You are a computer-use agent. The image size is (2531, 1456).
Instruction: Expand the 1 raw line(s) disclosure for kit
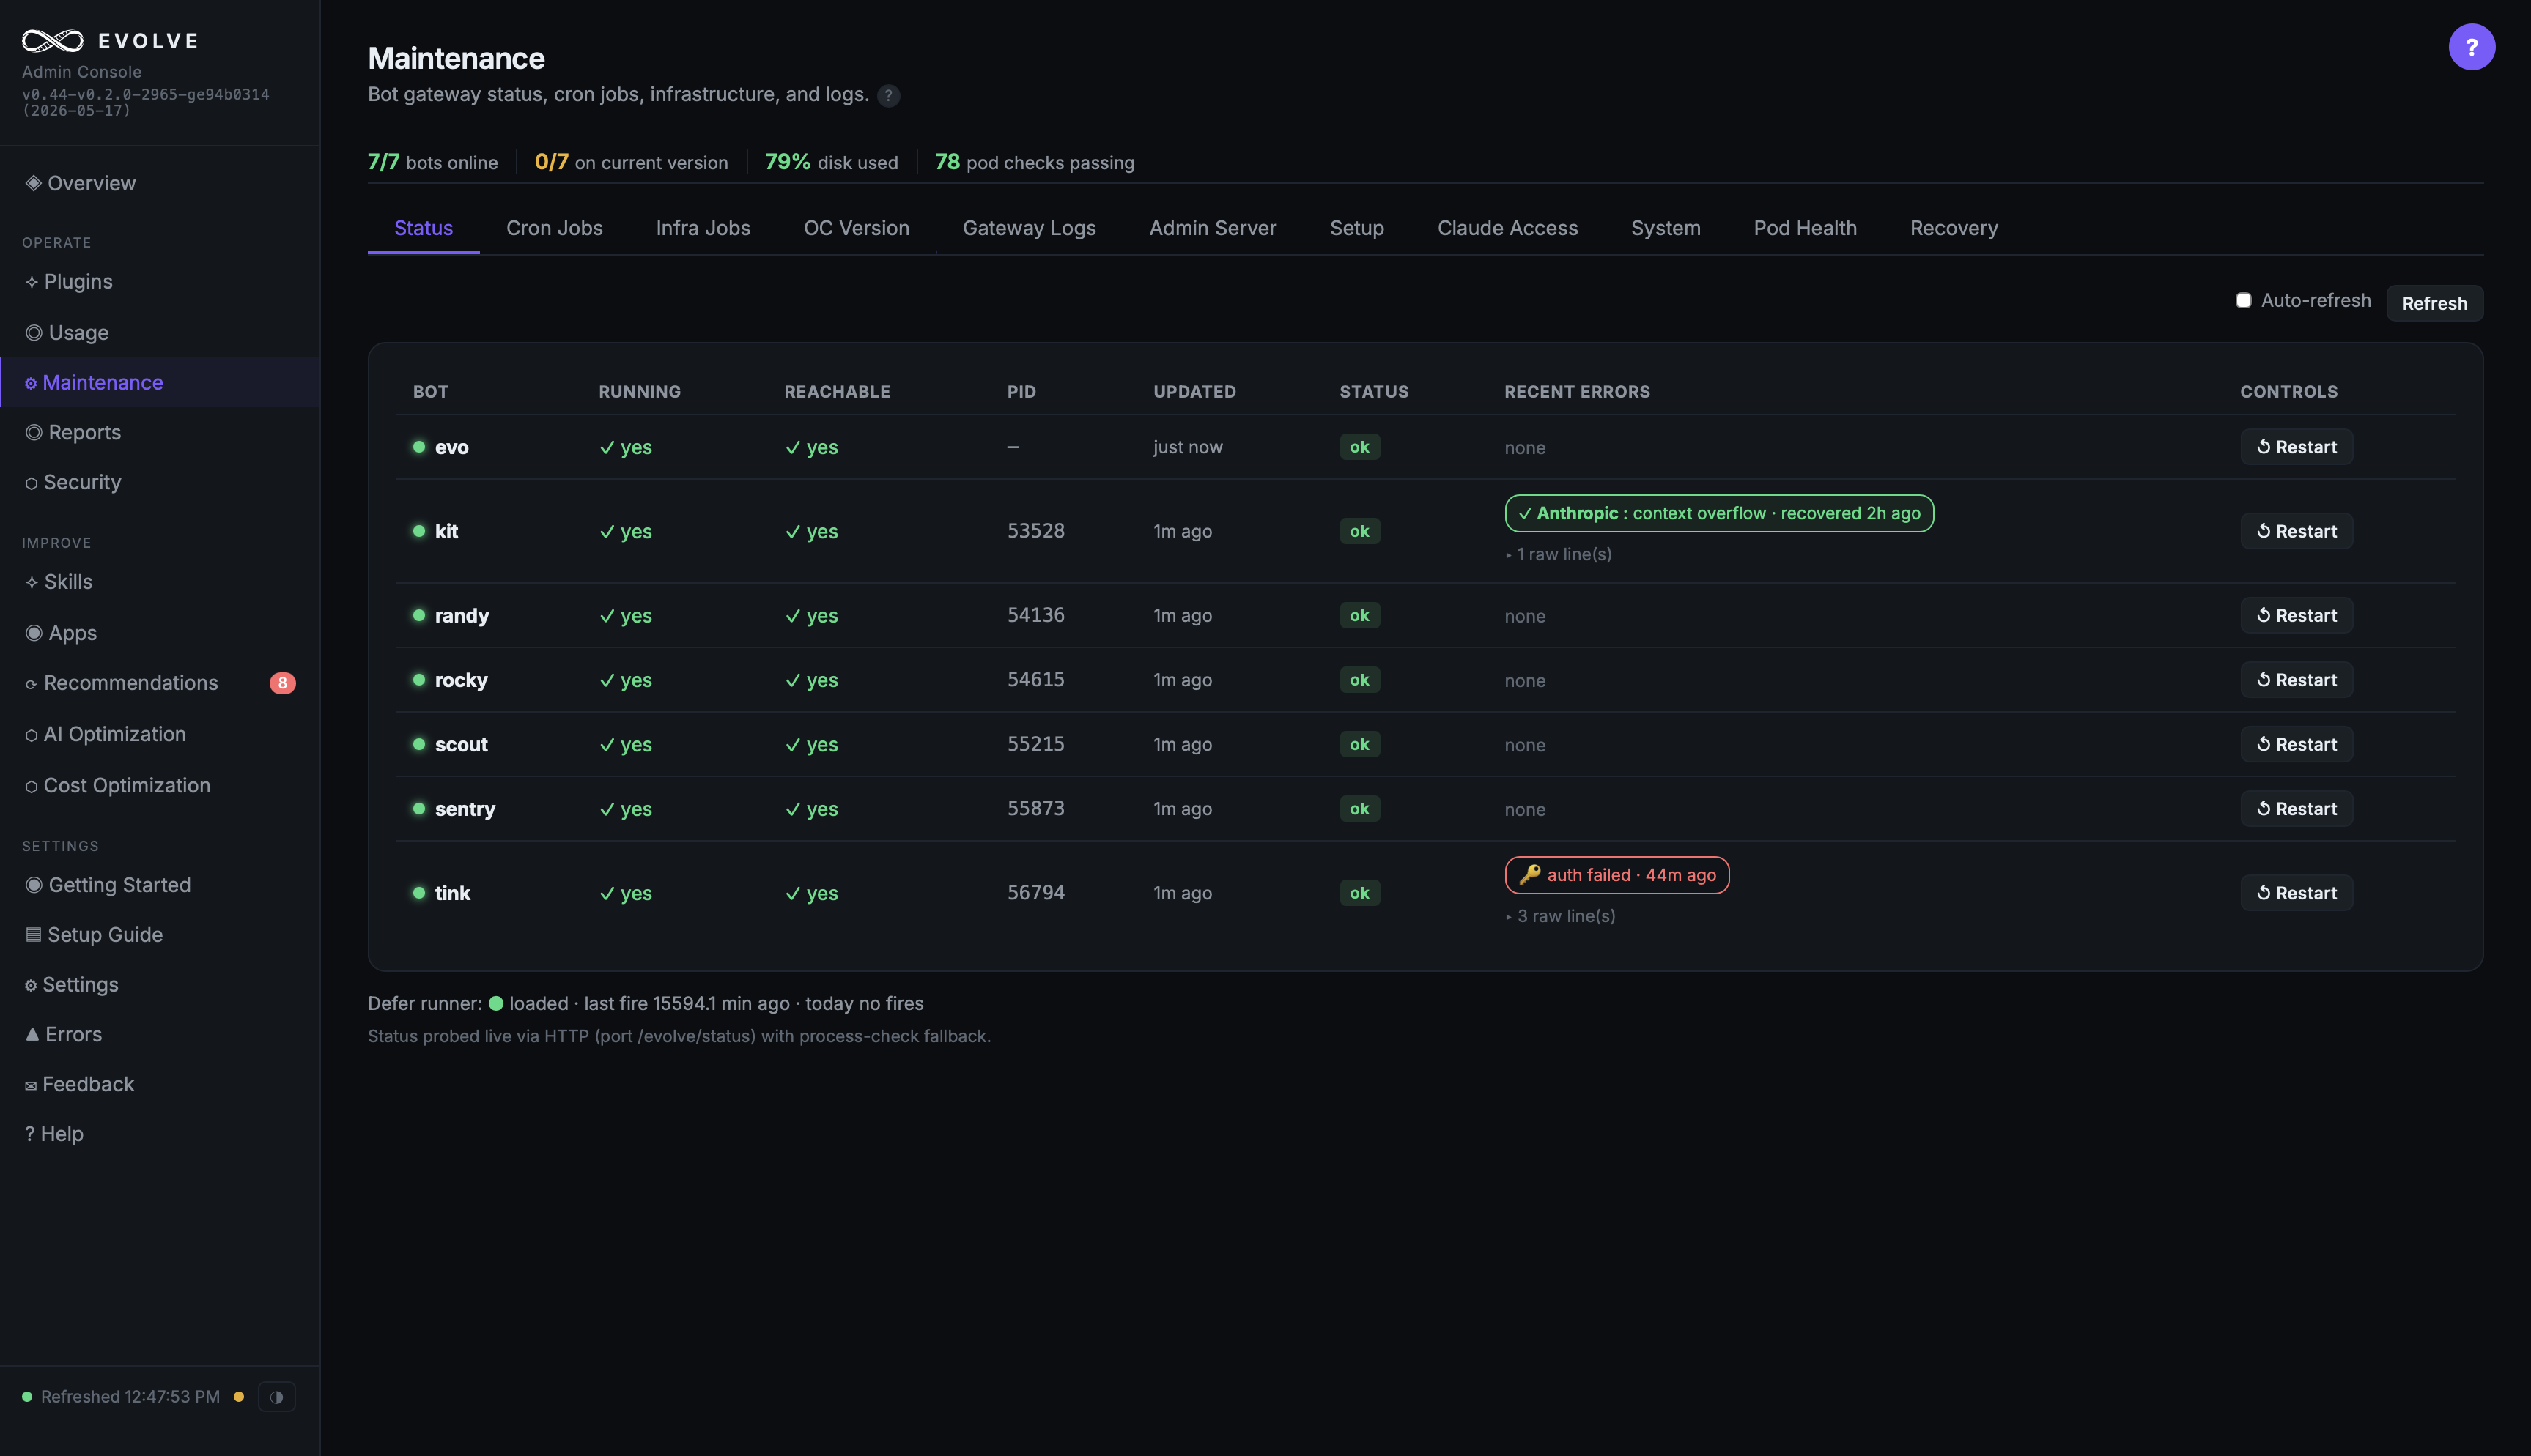click(x=1559, y=554)
